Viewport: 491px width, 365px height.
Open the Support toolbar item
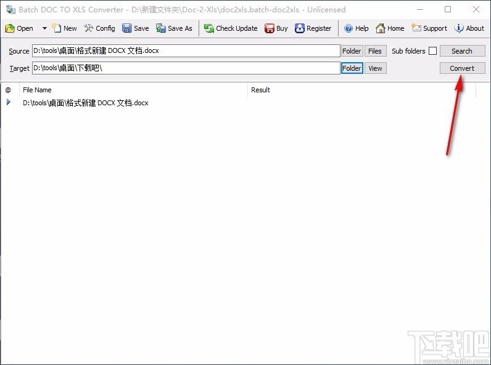coord(429,28)
